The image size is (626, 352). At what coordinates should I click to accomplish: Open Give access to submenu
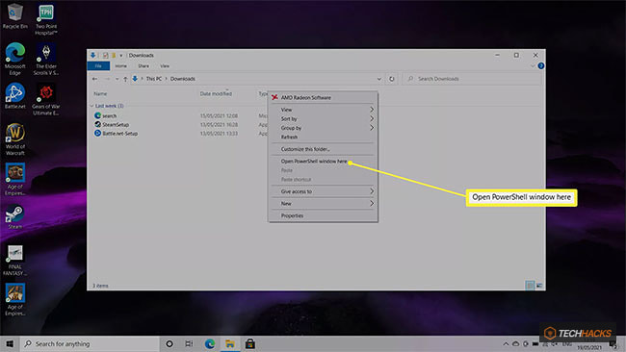pos(323,191)
